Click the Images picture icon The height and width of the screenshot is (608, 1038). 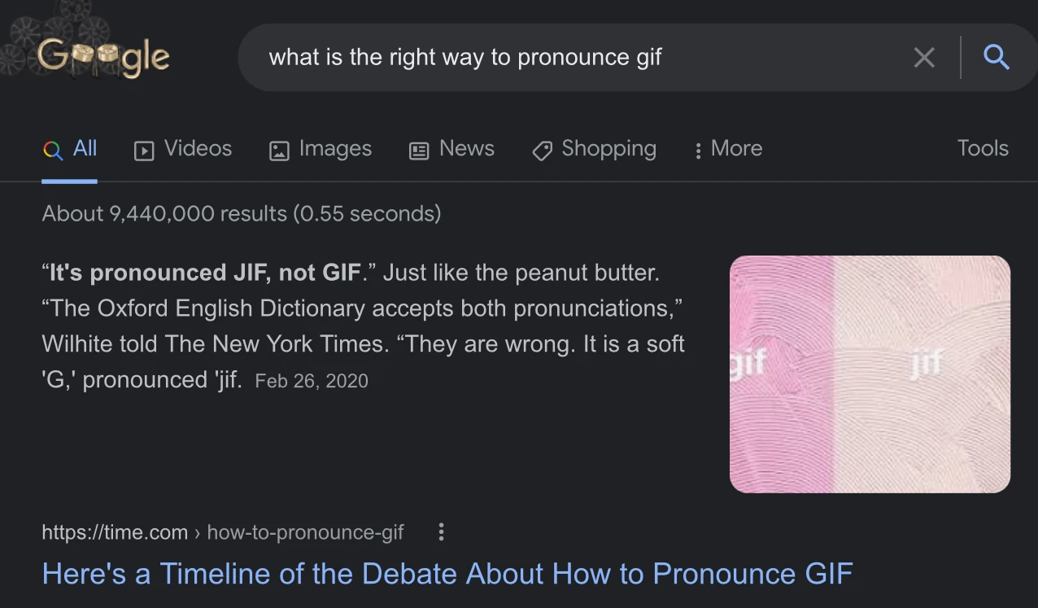pyautogui.click(x=278, y=150)
